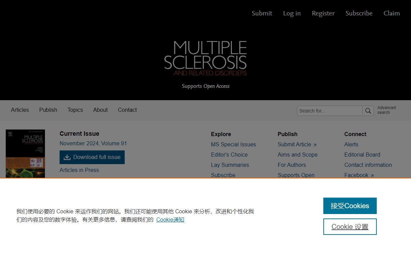Open the Articles menu
The height and width of the screenshot is (253, 411).
(20, 110)
